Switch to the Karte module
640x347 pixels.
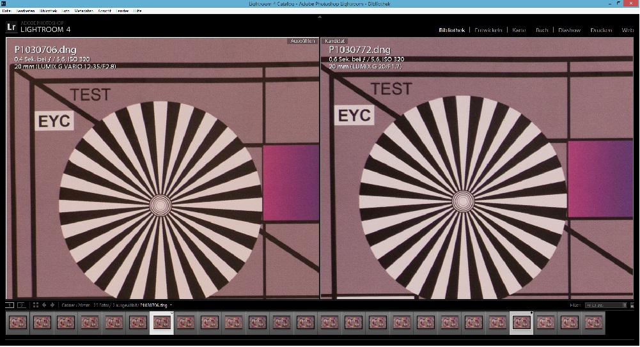[519, 30]
